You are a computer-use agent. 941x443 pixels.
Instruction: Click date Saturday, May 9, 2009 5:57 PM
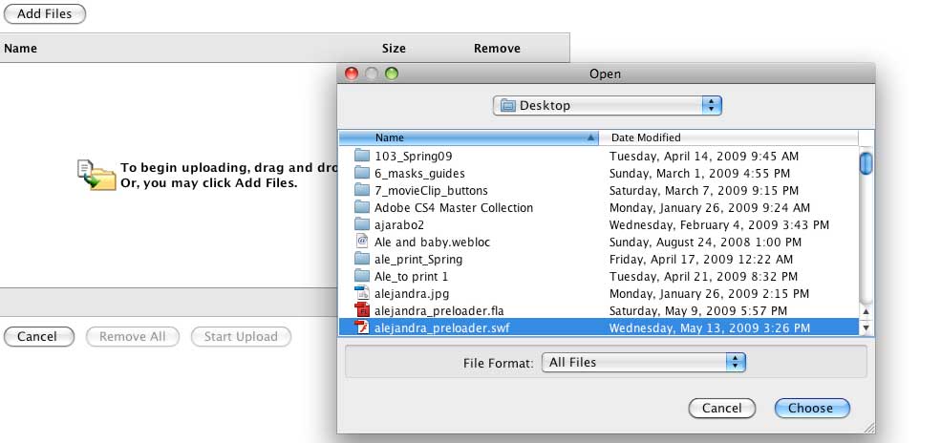tap(698, 310)
